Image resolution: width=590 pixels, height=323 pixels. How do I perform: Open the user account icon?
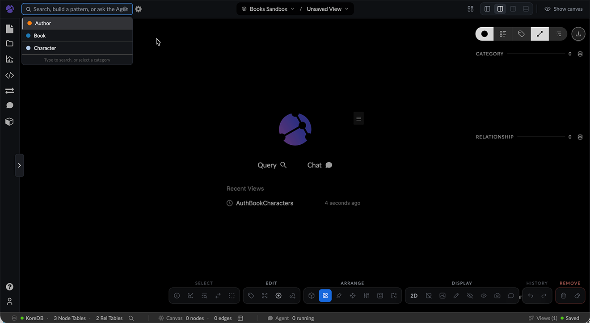coord(9,302)
